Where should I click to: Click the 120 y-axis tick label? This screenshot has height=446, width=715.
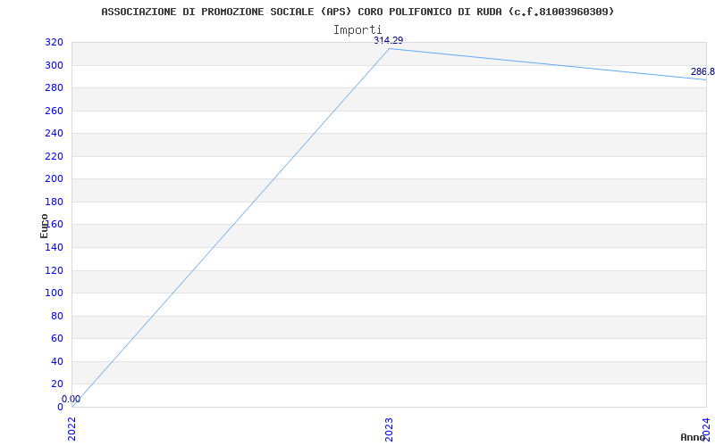click(x=54, y=270)
